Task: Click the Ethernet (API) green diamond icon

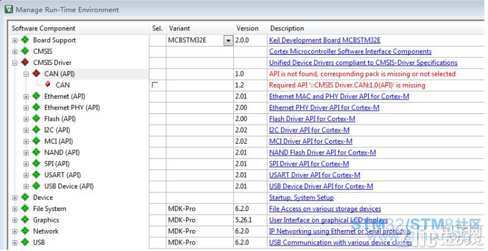Action: pos(36,96)
